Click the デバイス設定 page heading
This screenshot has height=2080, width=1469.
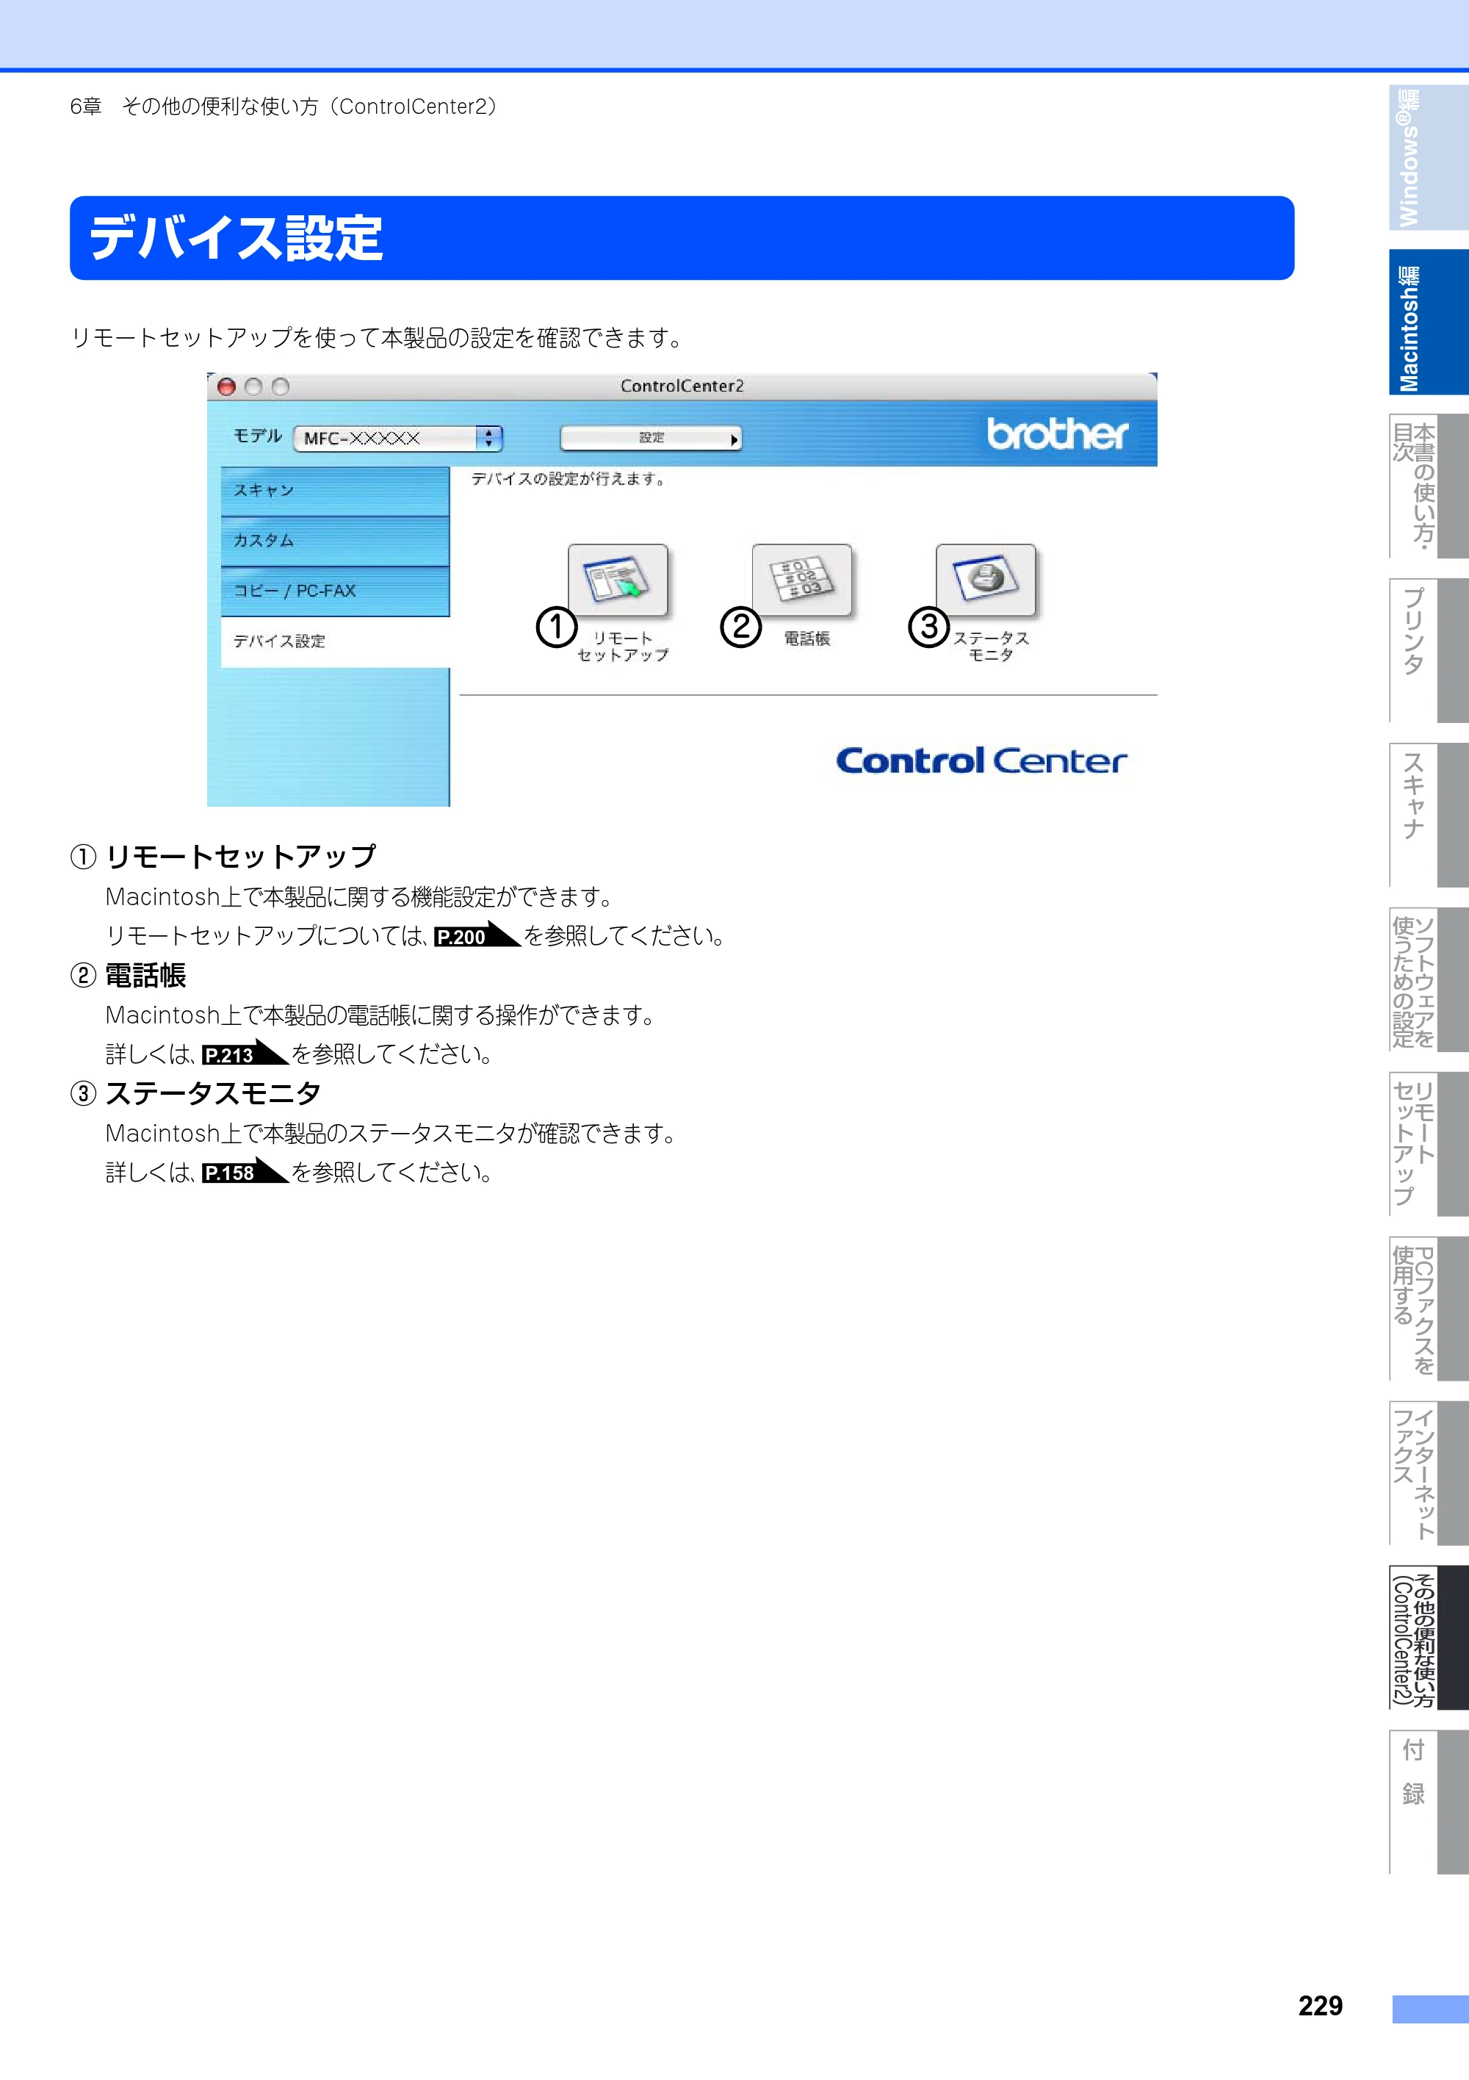click(236, 238)
